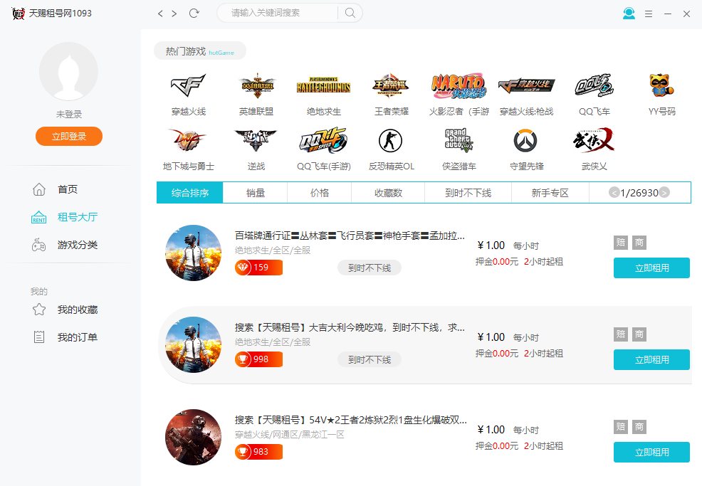702x486 pixels.
Task: Open the 逆战 game icon
Action: pos(256,140)
